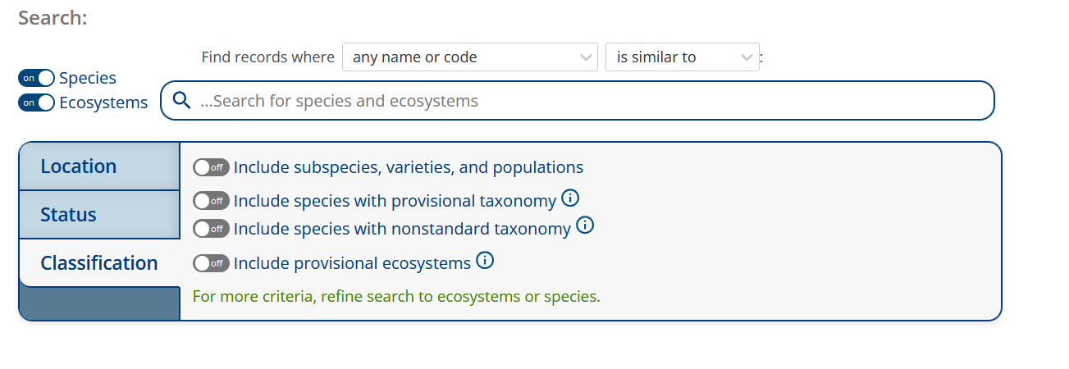Enable Include species with provisional taxonomy

click(211, 201)
